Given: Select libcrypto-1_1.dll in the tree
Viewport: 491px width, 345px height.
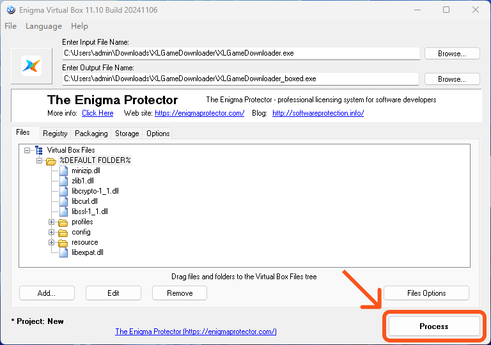Looking at the screenshot, I should [x=95, y=191].
